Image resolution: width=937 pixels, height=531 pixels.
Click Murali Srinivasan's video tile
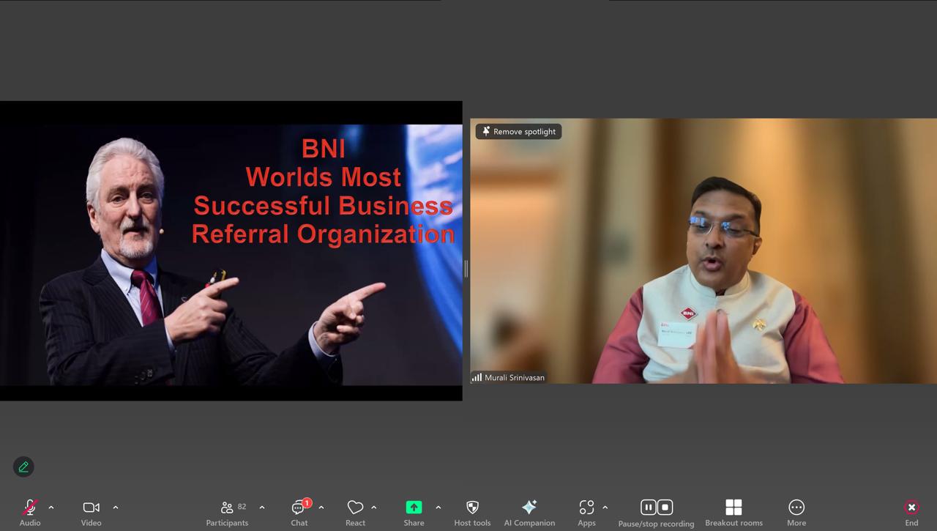(703, 251)
